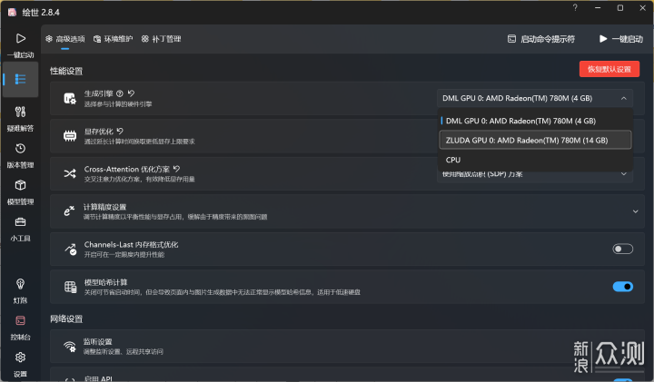Enable Channels-Last 内存格式优化 switch
Screen dimensions: 654x382
(623, 250)
